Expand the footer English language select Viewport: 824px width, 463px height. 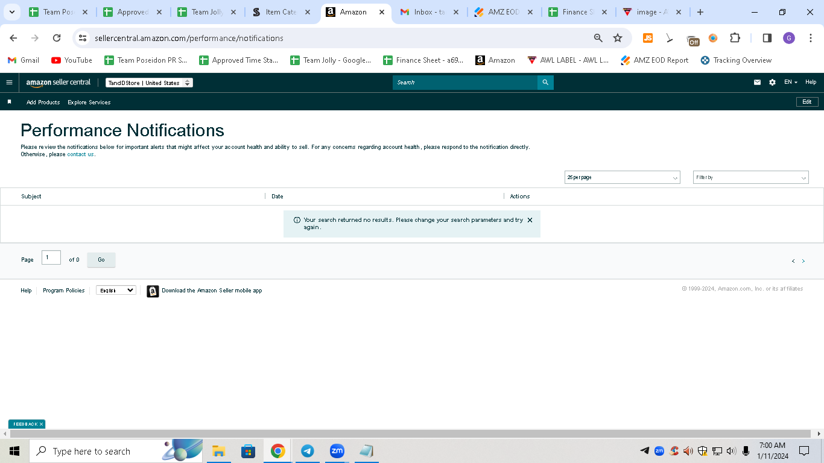(x=116, y=290)
